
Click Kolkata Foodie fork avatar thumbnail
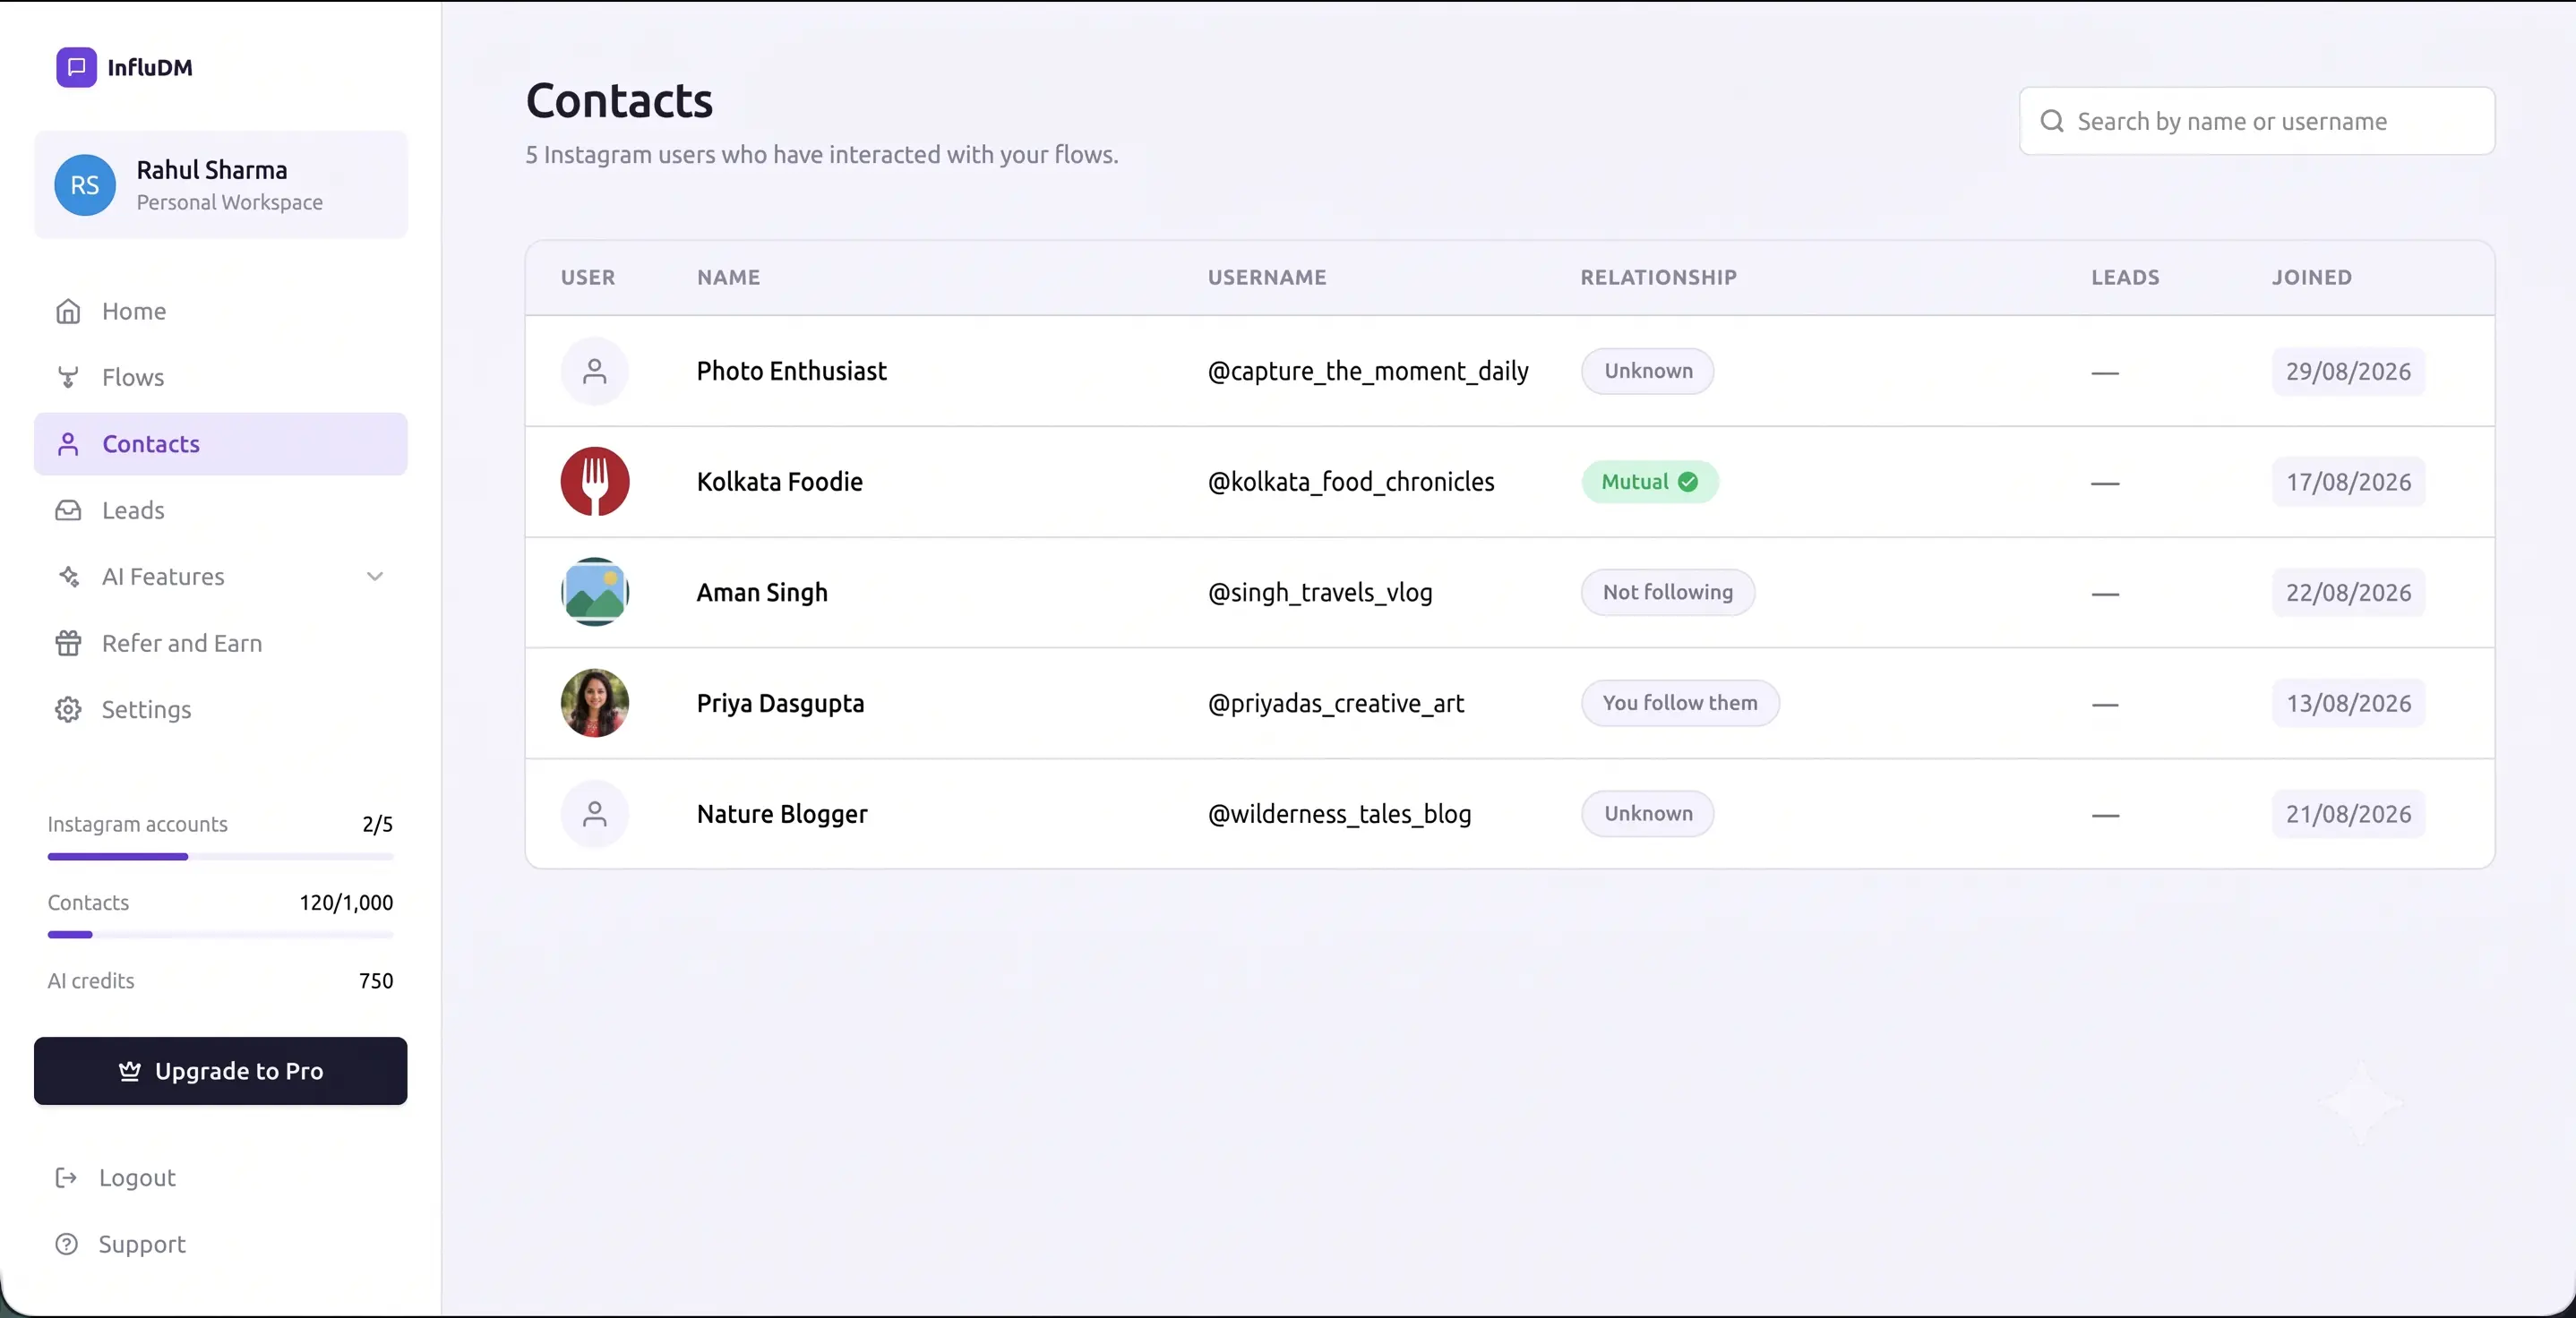(x=595, y=482)
